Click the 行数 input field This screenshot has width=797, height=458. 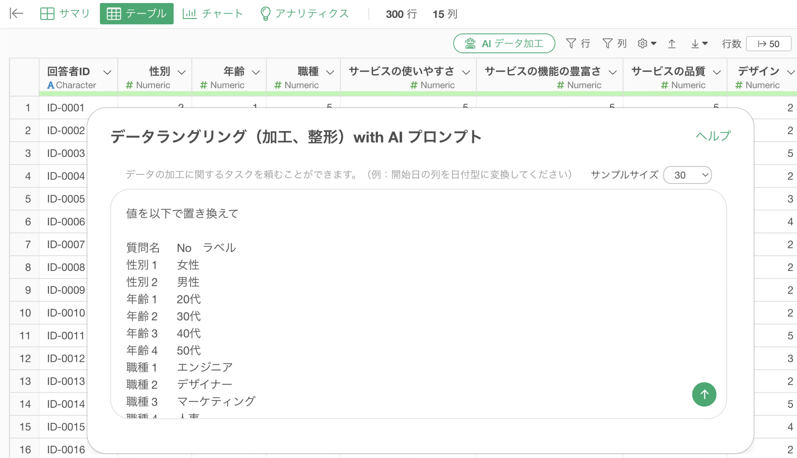click(768, 44)
